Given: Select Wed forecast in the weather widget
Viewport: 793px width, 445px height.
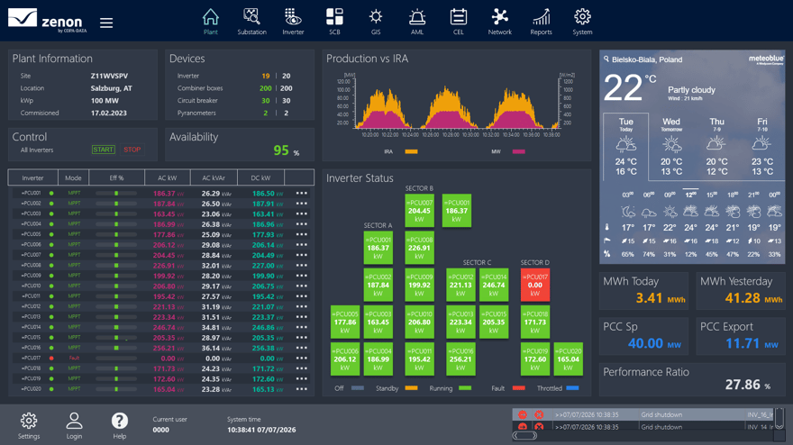Looking at the screenshot, I should click(x=671, y=146).
